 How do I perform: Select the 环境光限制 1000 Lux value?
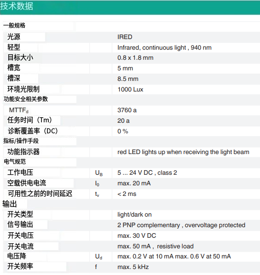pos(130,90)
